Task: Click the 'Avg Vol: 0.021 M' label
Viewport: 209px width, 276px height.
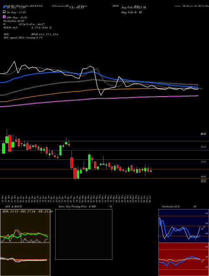Action: point(133,8)
